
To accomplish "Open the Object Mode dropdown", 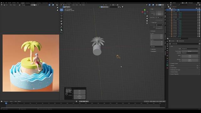I will (x=67, y=5).
